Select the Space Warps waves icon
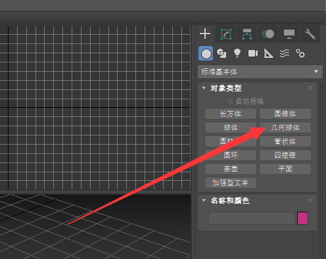This screenshot has height=259, width=326. click(285, 53)
